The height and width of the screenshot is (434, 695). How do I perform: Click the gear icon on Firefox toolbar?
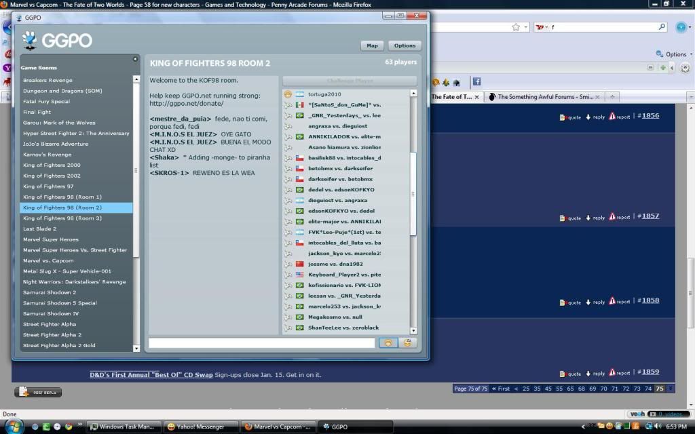685,68
